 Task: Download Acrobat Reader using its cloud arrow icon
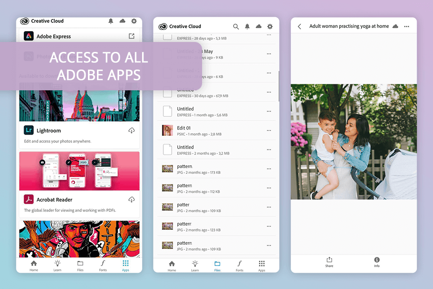pos(132,200)
